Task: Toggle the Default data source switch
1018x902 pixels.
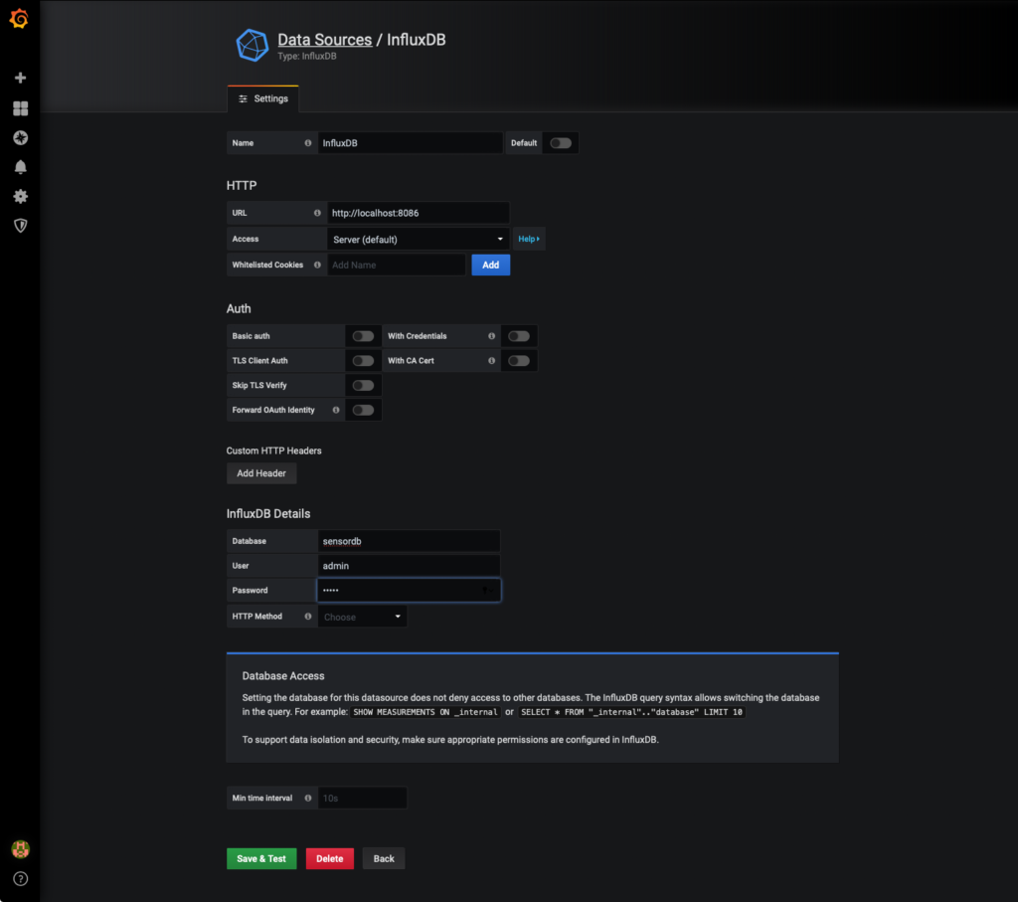Action: point(561,143)
